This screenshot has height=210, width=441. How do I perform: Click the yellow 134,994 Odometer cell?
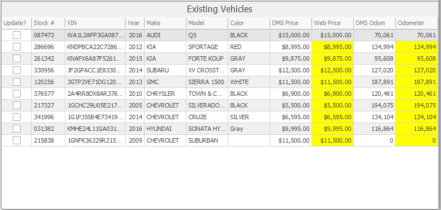[417, 47]
